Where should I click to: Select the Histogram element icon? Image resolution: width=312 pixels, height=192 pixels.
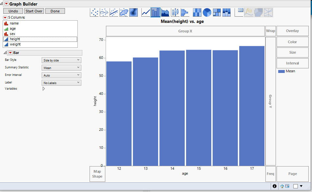coord(185,12)
